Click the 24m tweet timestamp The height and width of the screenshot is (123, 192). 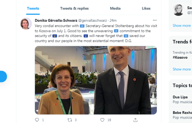point(113,20)
